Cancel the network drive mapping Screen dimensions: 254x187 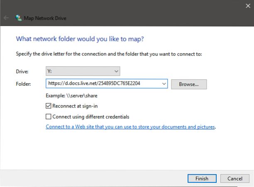[x=234, y=178]
